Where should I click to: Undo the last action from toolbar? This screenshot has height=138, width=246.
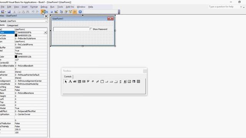[x=33, y=12]
